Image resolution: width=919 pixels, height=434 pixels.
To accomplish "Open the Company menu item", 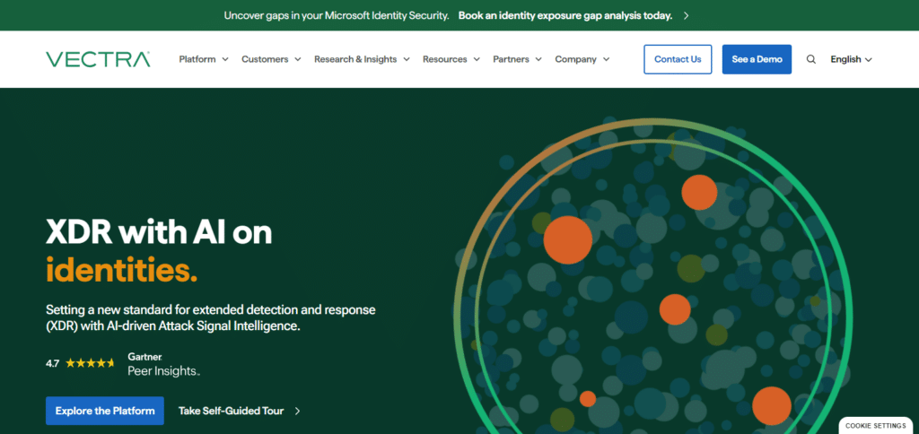I will point(575,59).
